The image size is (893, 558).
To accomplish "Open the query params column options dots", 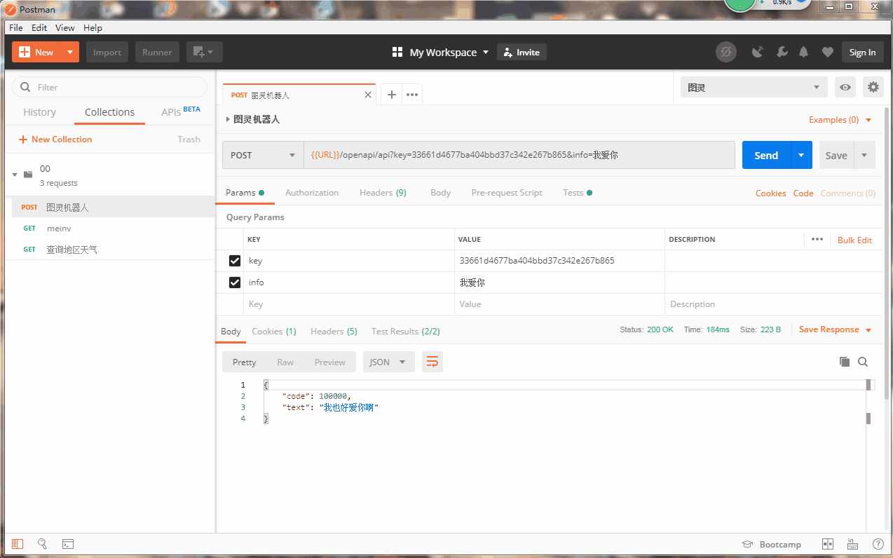I will click(x=817, y=239).
